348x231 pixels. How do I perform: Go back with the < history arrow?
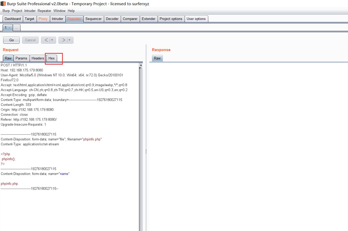[x=46, y=40]
